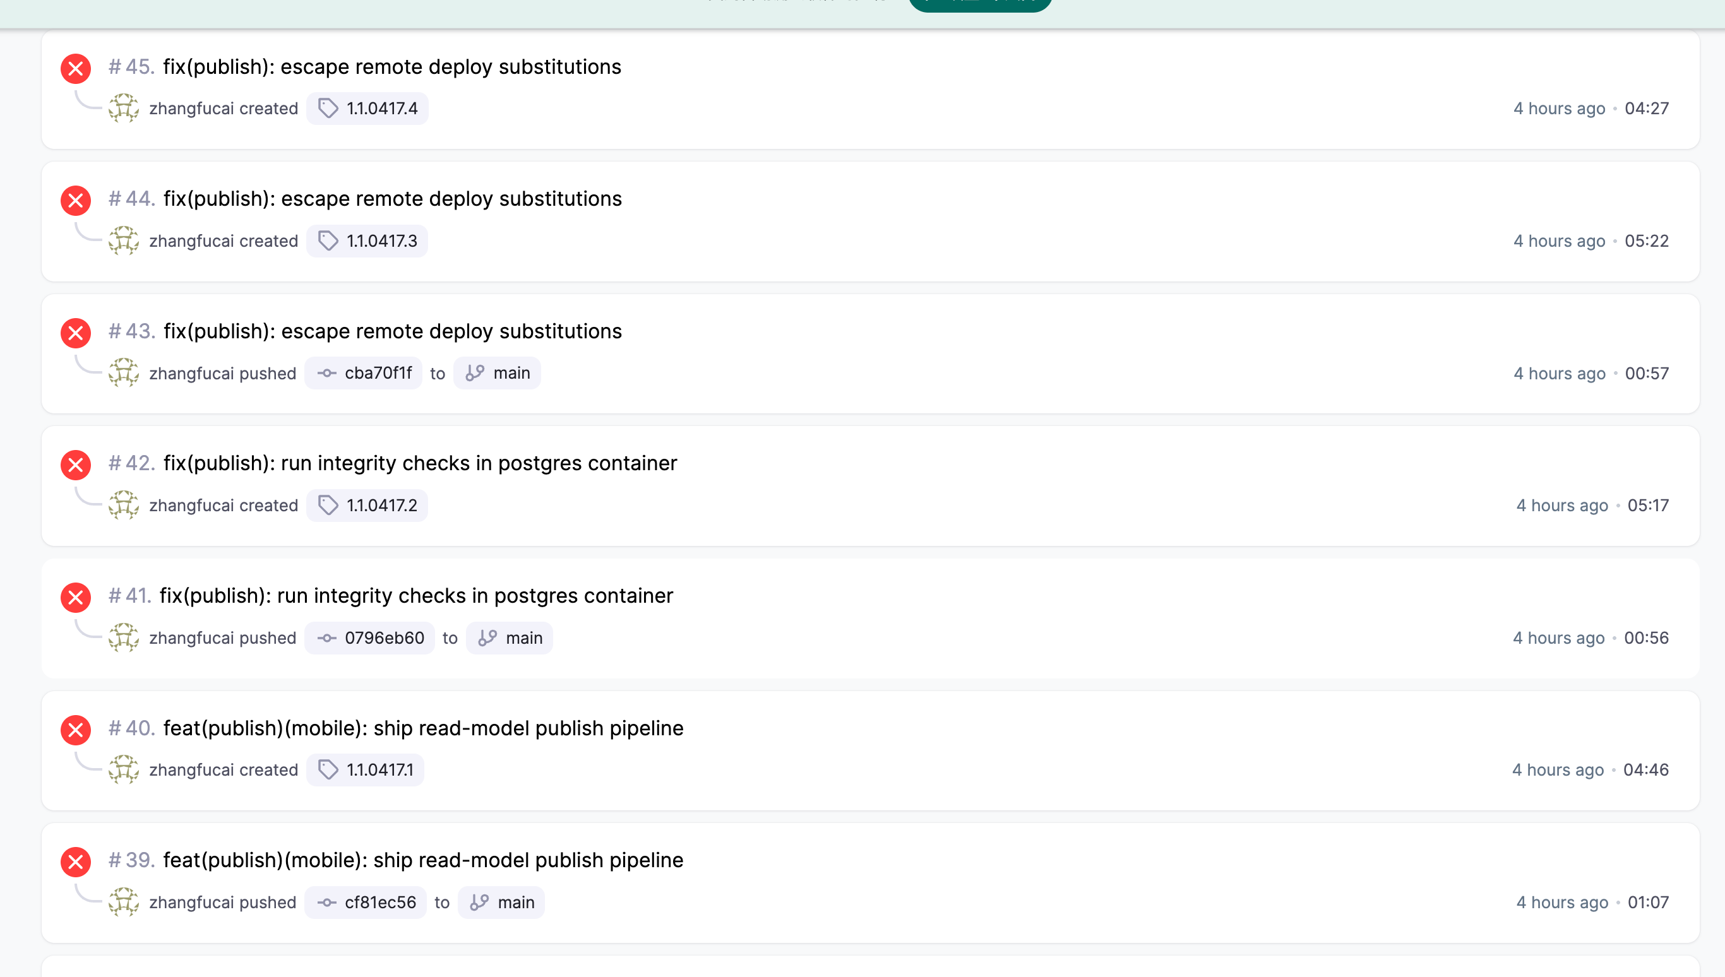
Task: Click the failed status icon of pipeline #39
Action: (76, 862)
